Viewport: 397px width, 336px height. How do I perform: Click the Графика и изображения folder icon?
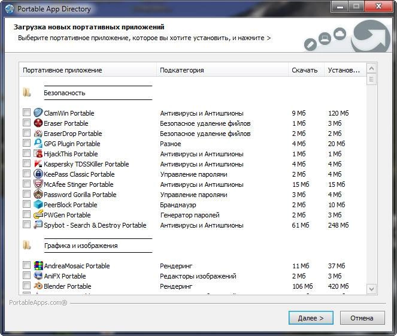(x=27, y=245)
